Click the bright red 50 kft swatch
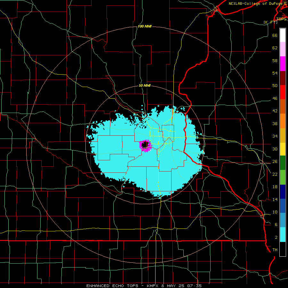 (x=283, y=92)
